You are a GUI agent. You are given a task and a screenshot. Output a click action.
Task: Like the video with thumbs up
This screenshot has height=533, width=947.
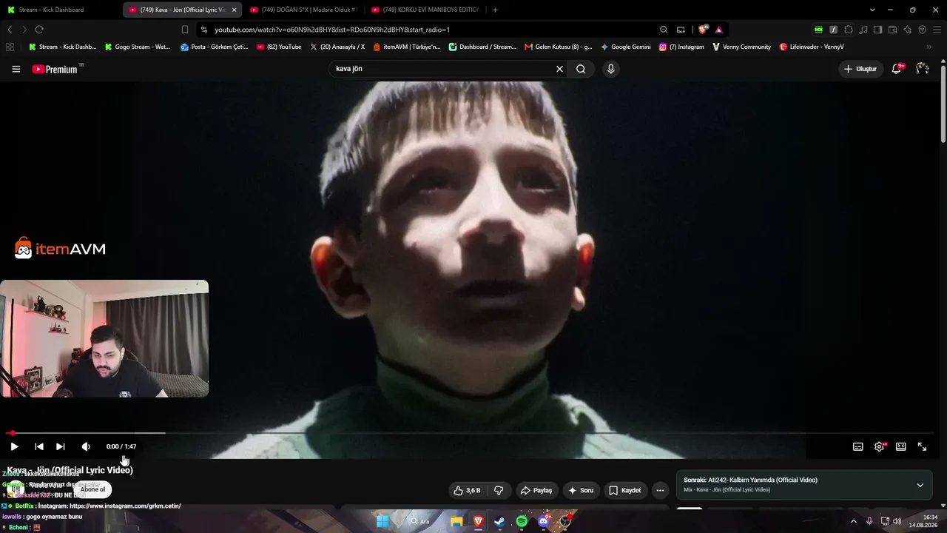(x=467, y=490)
